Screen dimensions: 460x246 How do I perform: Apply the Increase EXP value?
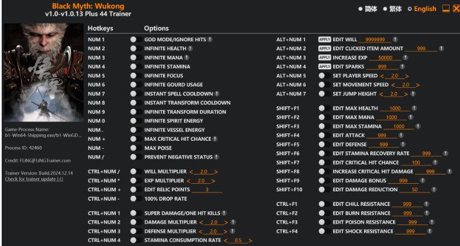pos(324,58)
